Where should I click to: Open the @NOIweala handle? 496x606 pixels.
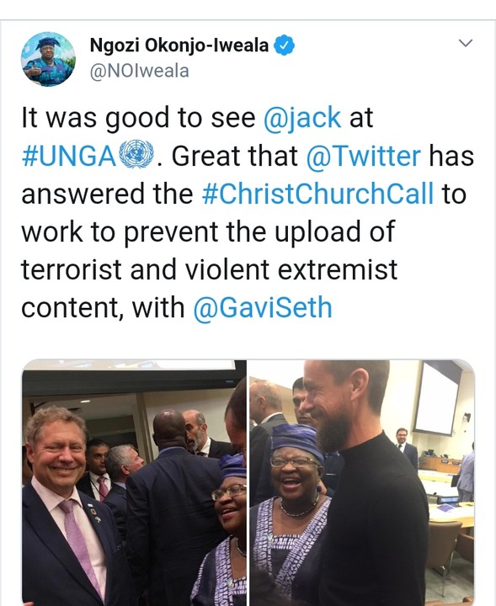(139, 71)
